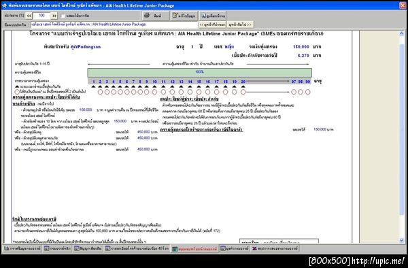Click the application icon in the title bar
Screen dimensions: 408x268
click(x=5, y=5)
